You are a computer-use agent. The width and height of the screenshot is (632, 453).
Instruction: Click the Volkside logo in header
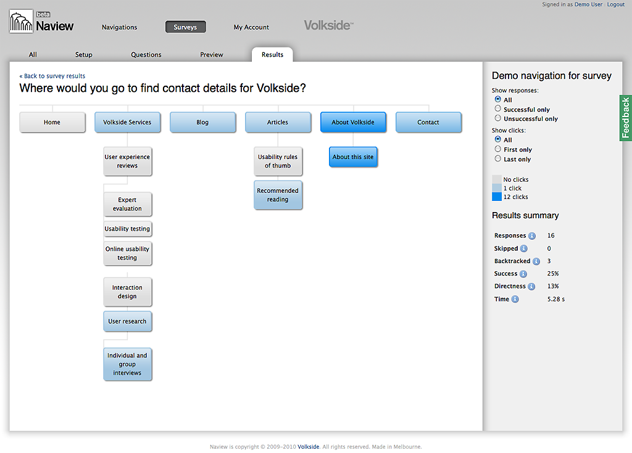[328, 25]
